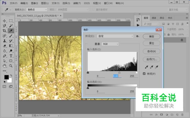Open the layer filter type dropdown
This screenshot has height=118, width=190.
(151, 24)
